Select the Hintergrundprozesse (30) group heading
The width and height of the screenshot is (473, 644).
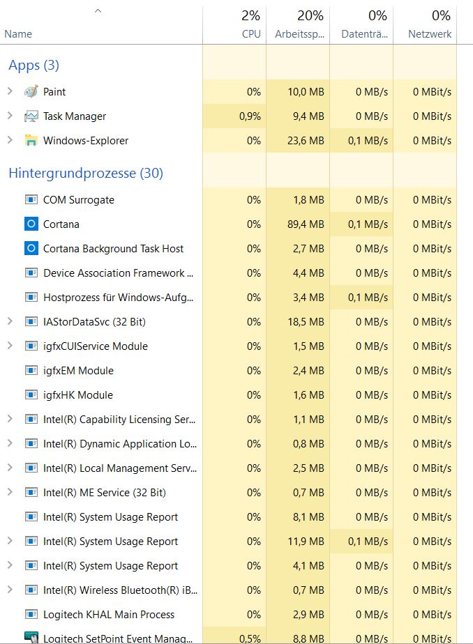[86, 174]
